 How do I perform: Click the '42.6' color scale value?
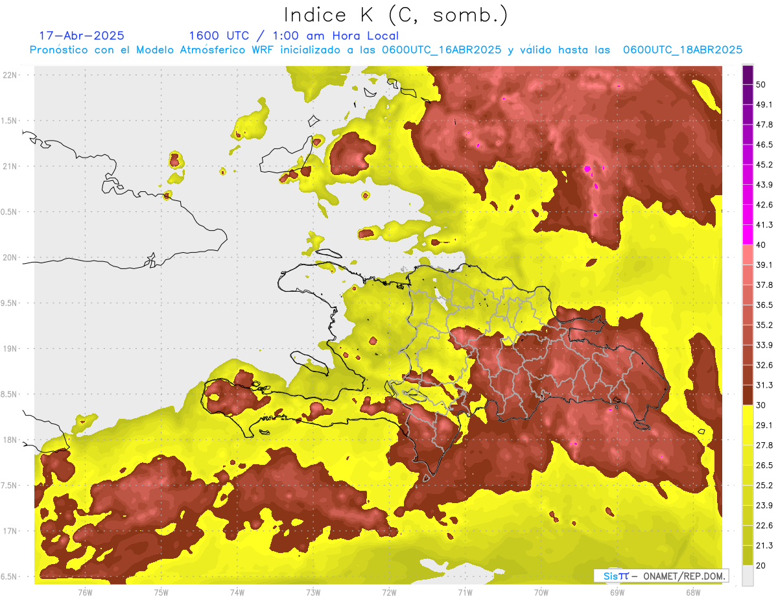click(764, 205)
